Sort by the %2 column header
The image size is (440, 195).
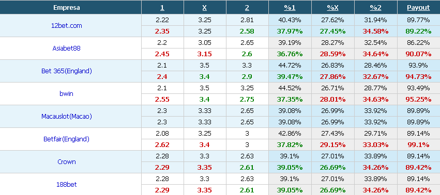click(375, 8)
